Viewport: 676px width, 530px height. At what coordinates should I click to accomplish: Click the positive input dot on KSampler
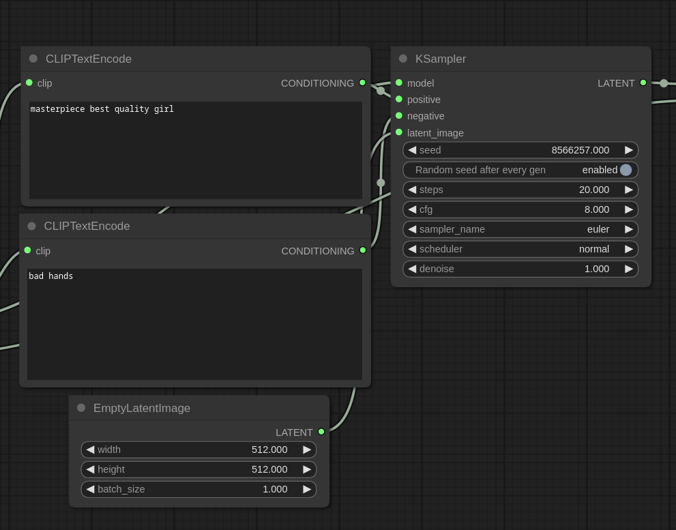pyautogui.click(x=399, y=99)
